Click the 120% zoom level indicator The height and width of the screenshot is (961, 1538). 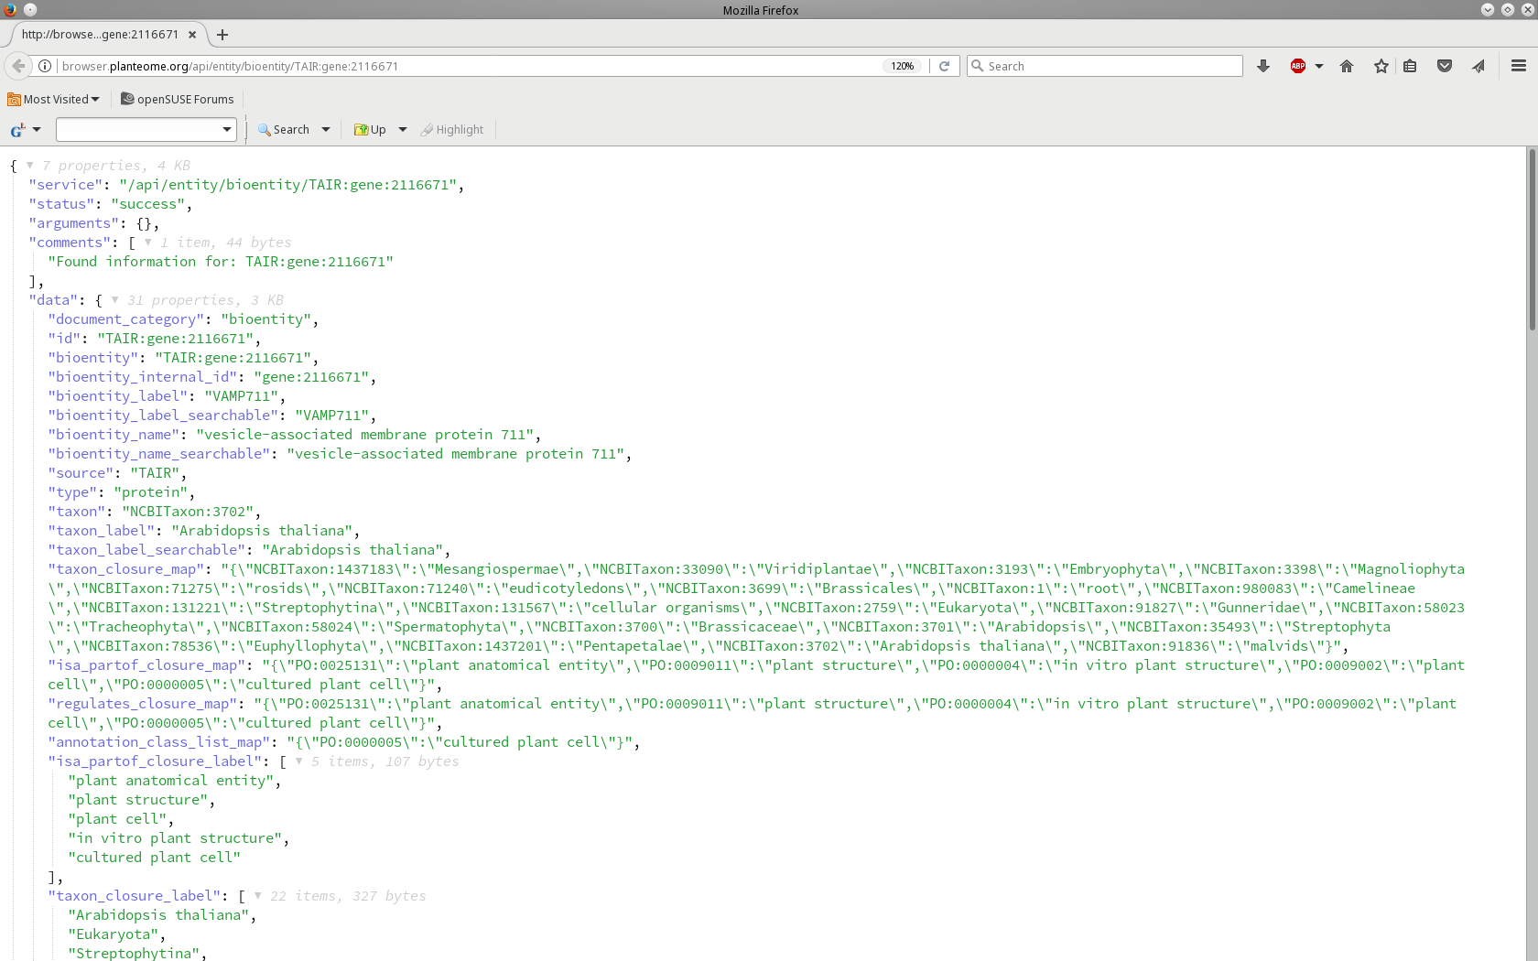tap(903, 66)
